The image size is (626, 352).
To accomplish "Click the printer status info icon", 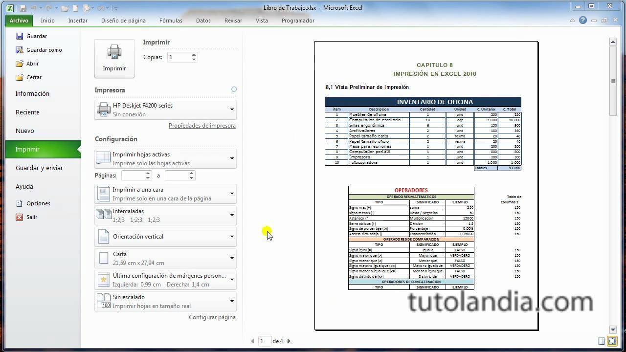I will [x=234, y=89].
